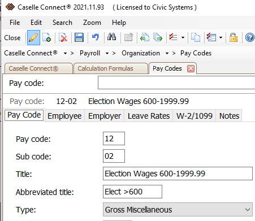Click the Close button in the toolbar
Screen dimensions: 255x221
click(12, 38)
